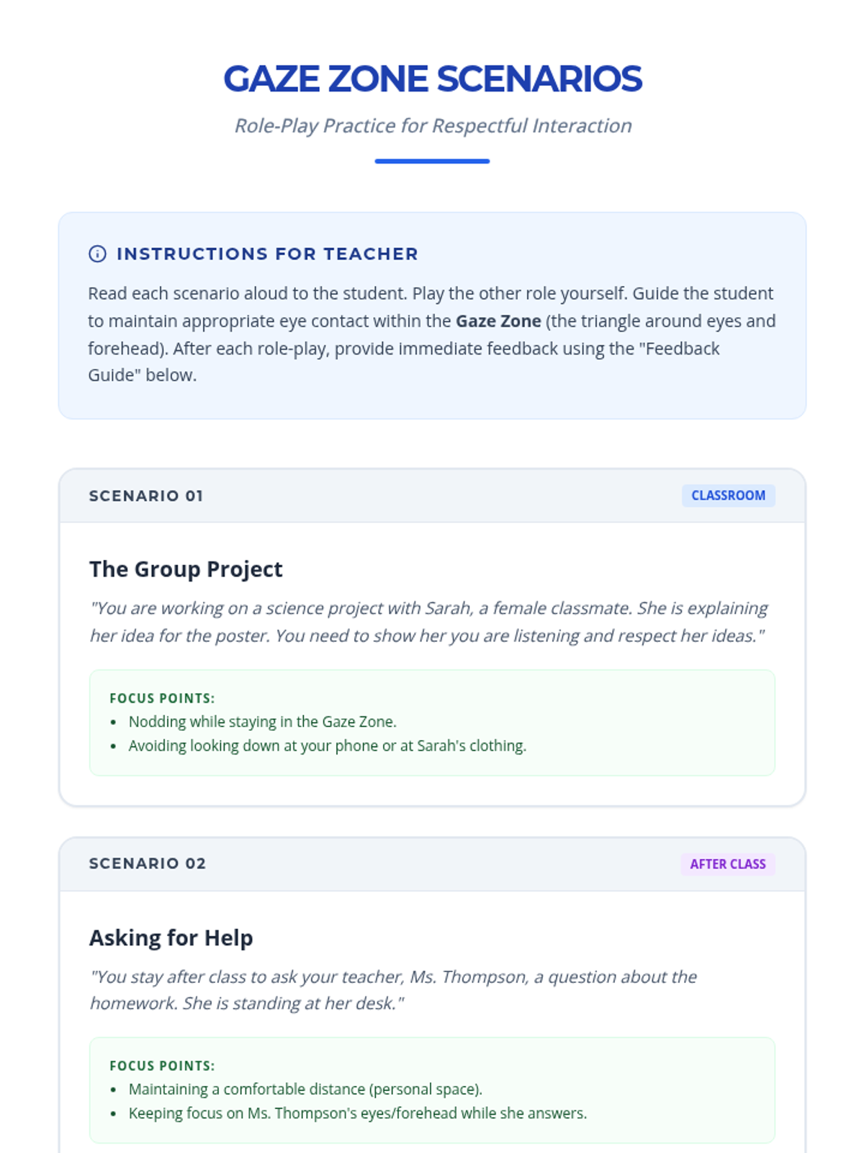Screen dimensions: 864x1153
Task: Click the After Class tag badge
Action: point(728,864)
